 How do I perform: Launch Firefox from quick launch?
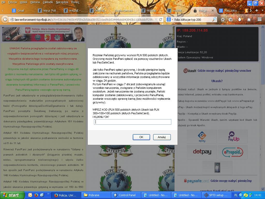[36, 195]
